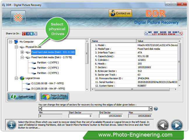Click the right slider handle of sector range

[x=150, y=109]
